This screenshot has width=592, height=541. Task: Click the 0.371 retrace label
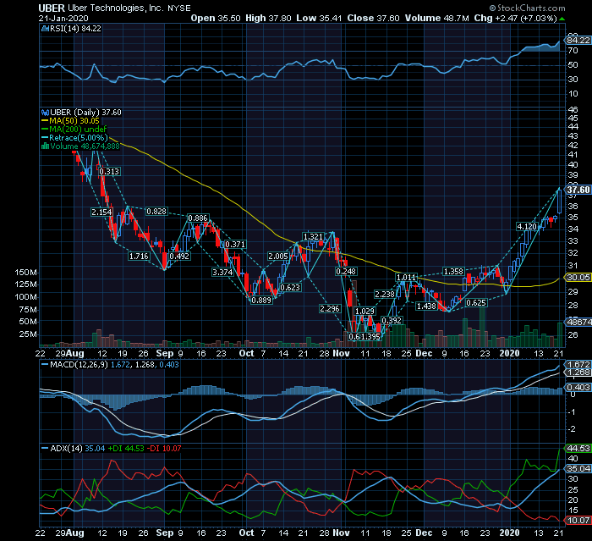[235, 244]
